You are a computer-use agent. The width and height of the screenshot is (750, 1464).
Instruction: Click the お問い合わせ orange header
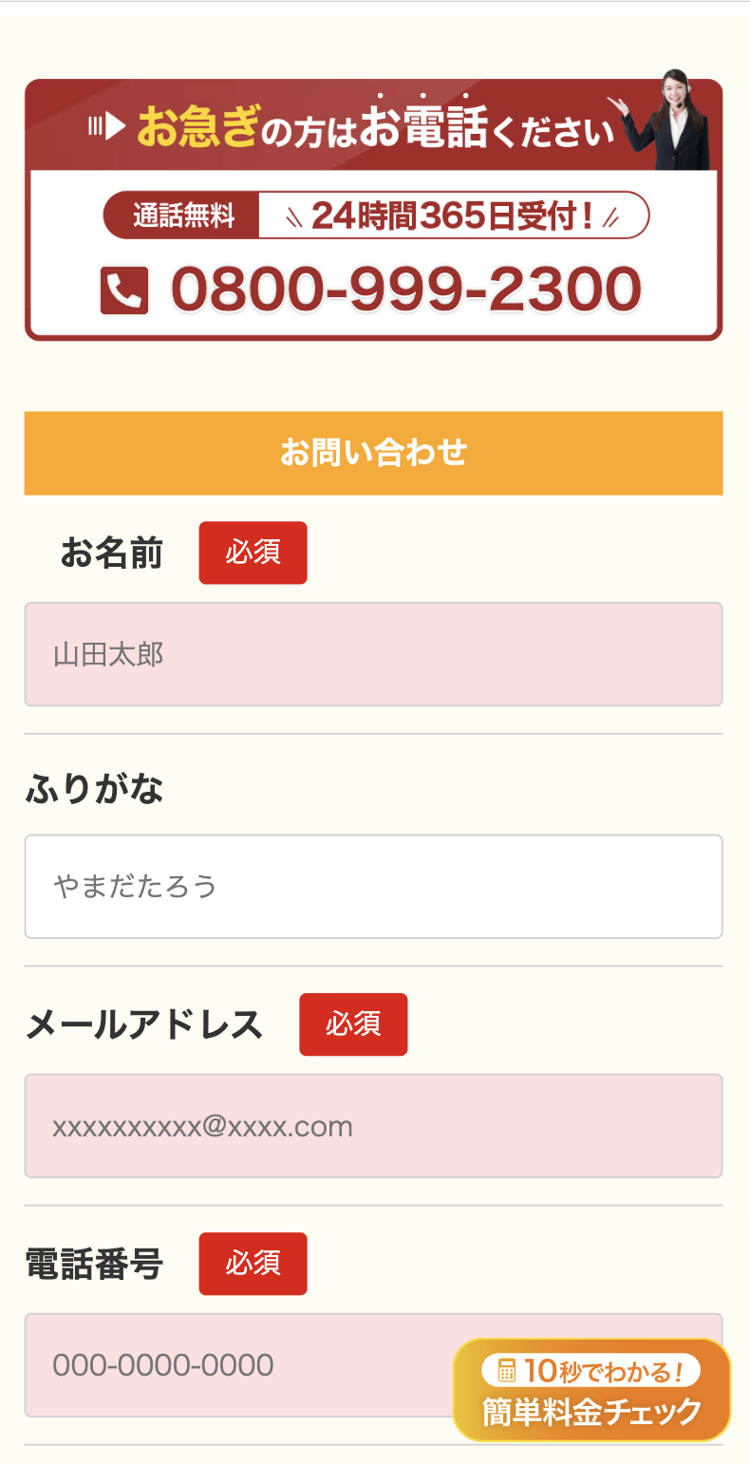click(373, 453)
